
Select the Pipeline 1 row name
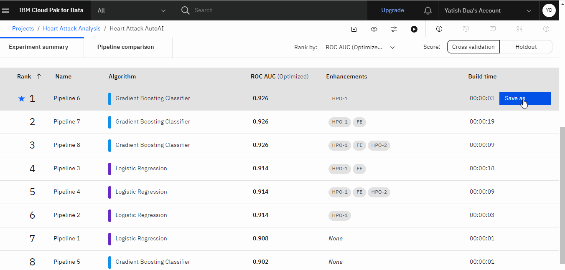tap(67, 239)
